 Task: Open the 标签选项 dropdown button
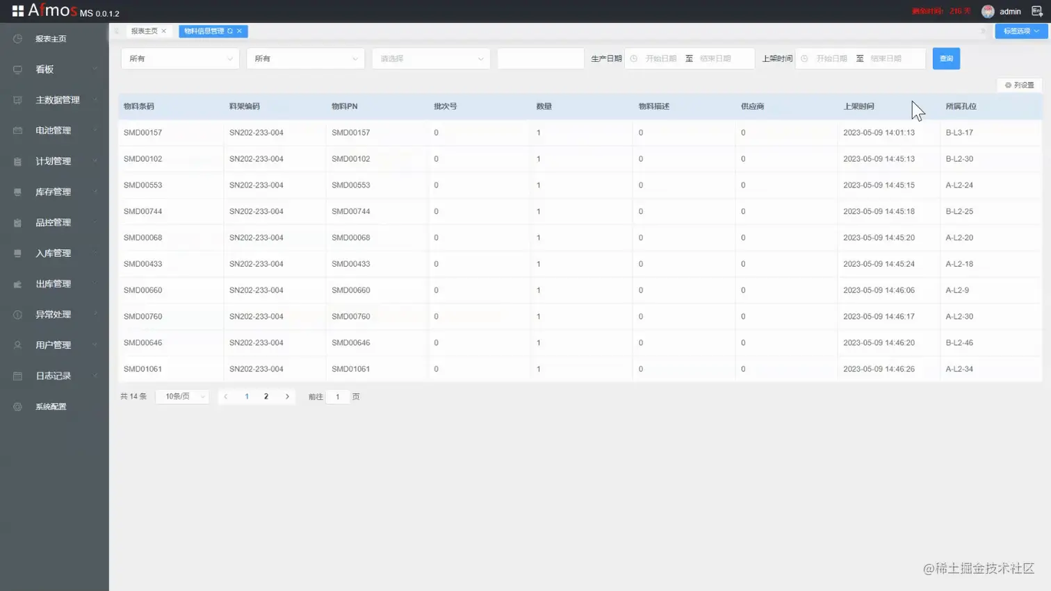coord(1021,31)
